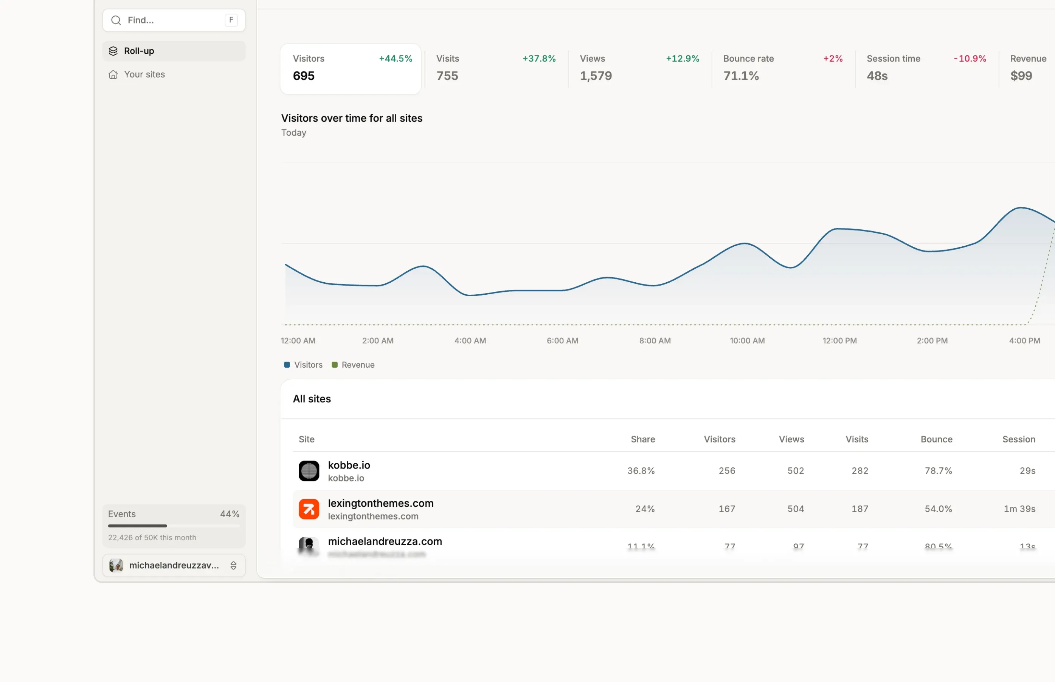Click the 36.8% share value
This screenshot has height=682, width=1055.
(x=641, y=471)
